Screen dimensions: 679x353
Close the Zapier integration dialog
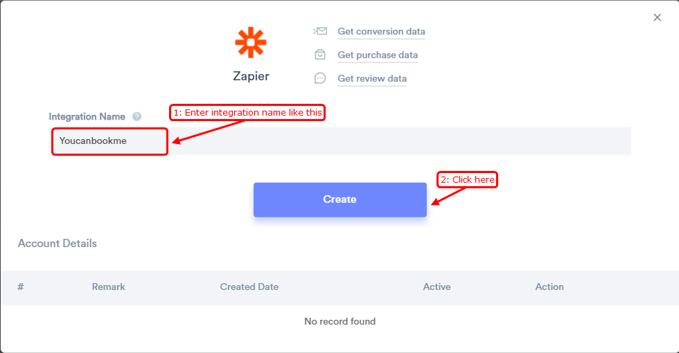coord(658,17)
